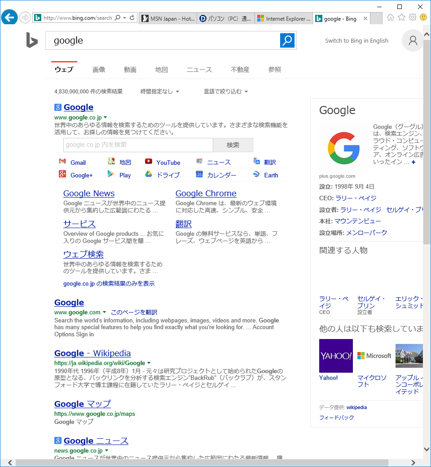
Task: Expand arrow next to www.google.co.jp
Action: coord(106,117)
